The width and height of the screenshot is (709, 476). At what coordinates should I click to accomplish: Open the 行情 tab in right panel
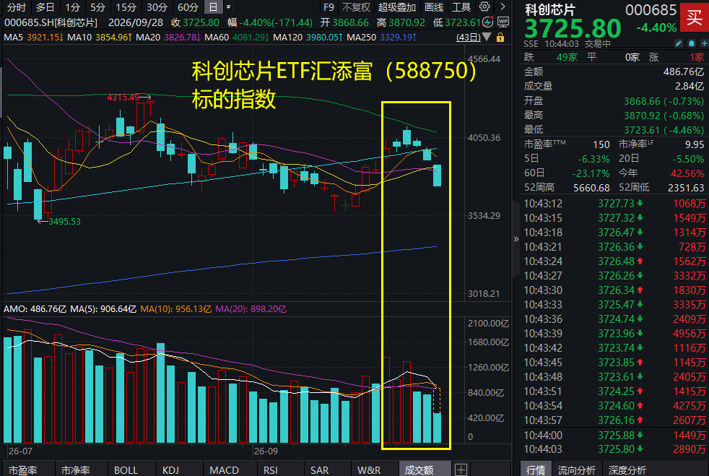click(536, 469)
